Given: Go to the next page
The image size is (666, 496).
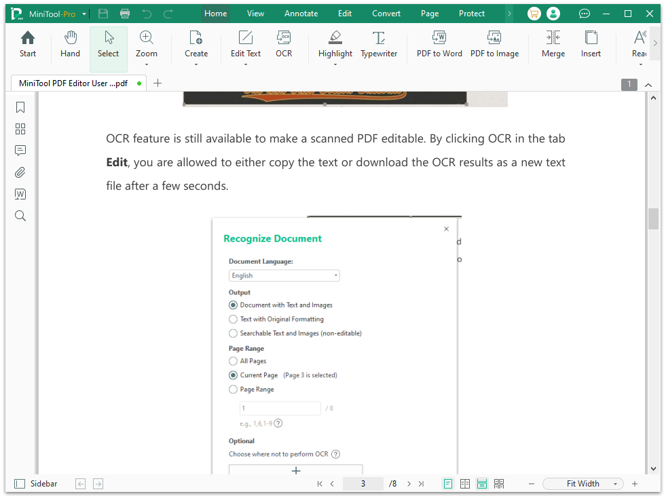Looking at the screenshot, I should click(409, 484).
